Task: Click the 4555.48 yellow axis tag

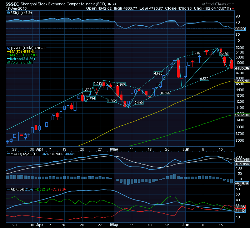Action: (242, 81)
